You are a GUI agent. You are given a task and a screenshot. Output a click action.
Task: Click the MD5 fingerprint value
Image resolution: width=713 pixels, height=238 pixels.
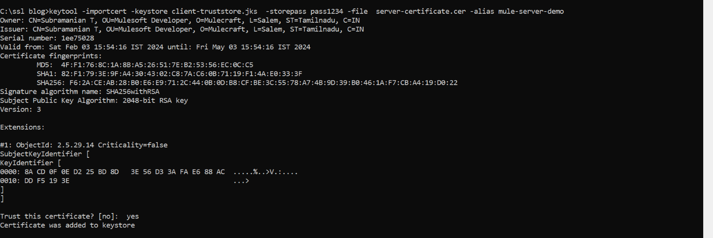coord(157,65)
